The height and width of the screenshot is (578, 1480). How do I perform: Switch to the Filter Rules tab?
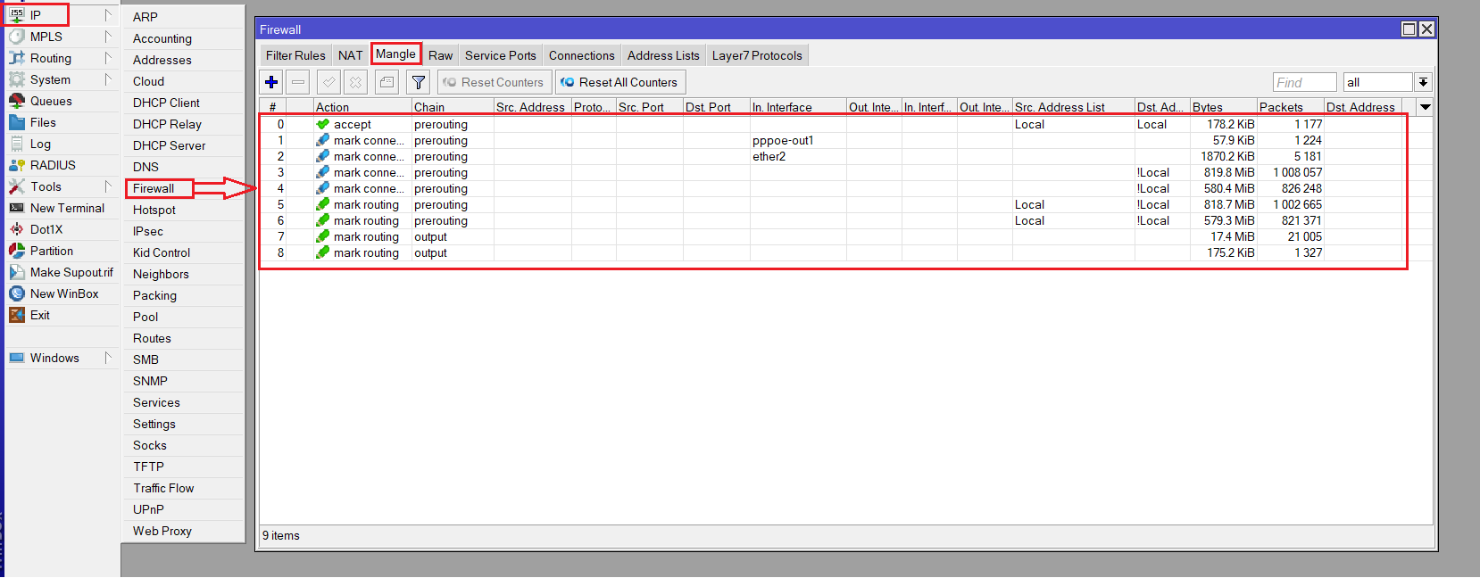(295, 55)
